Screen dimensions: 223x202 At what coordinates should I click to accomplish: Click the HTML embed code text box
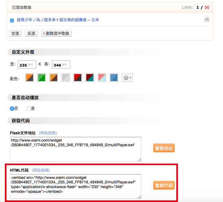pyautogui.click(x=76, y=186)
